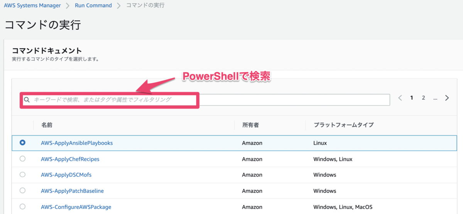The image size is (463, 214).
Task: Click the search magnifier icon
Action: pos(27,100)
